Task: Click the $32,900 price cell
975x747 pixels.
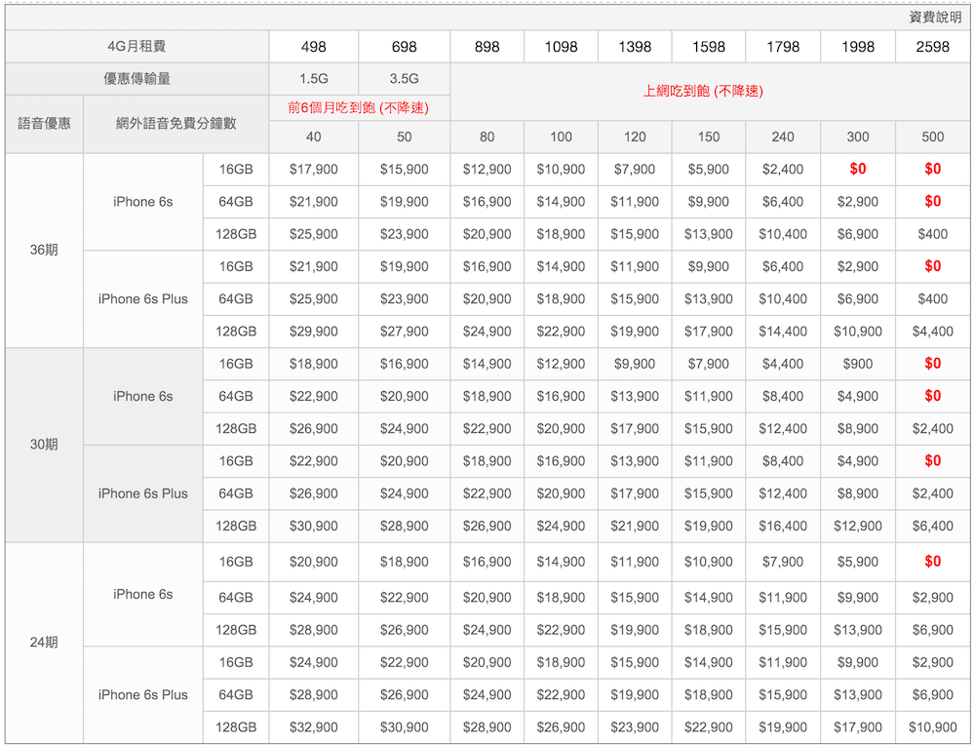Action: 314,727
